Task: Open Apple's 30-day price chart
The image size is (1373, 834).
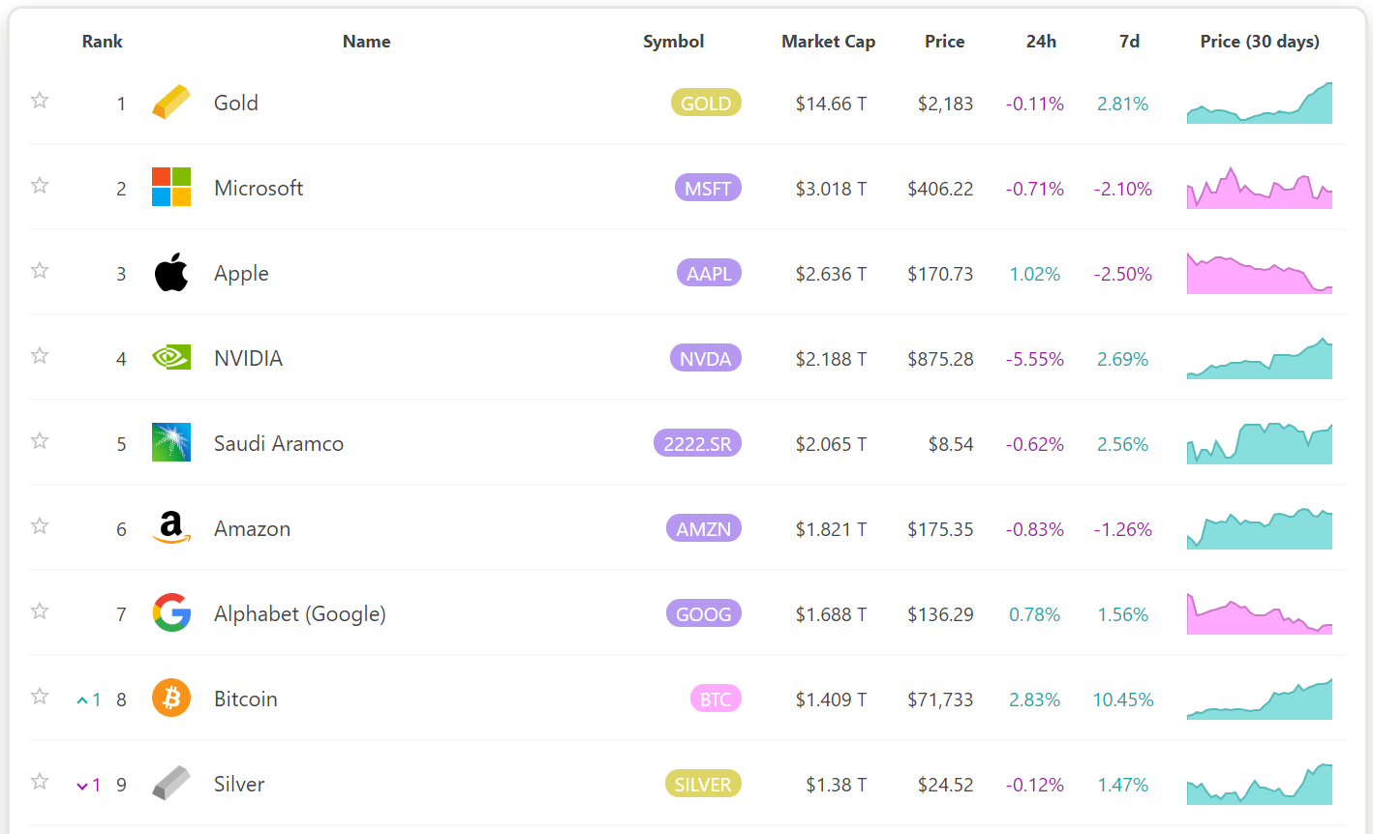Action: click(x=1259, y=273)
